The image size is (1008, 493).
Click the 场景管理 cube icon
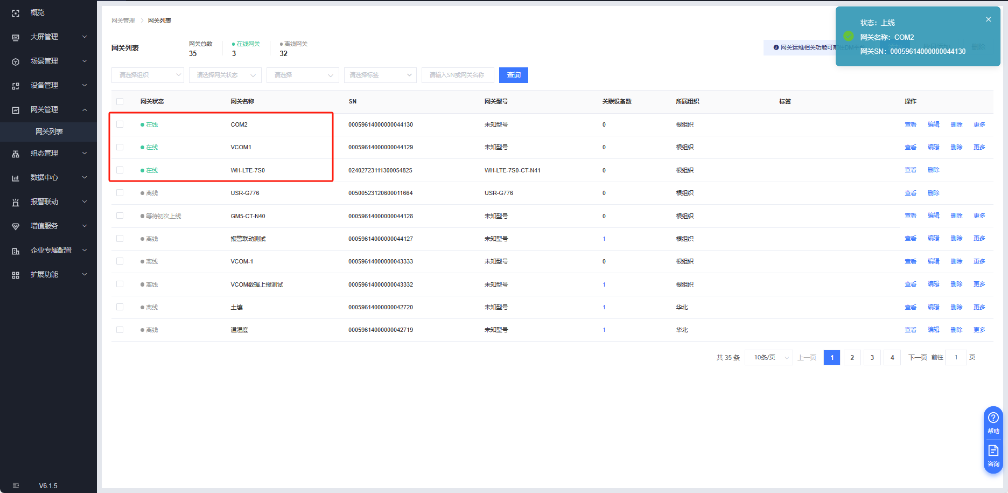[16, 61]
